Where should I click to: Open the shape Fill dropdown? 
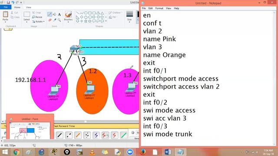pos(113,17)
